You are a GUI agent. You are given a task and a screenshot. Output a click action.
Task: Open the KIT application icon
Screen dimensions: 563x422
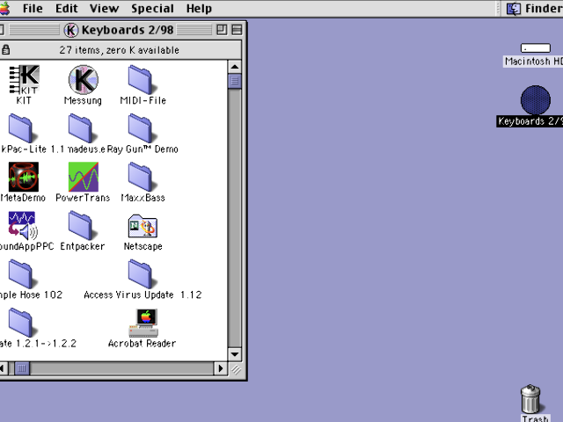pyautogui.click(x=24, y=80)
